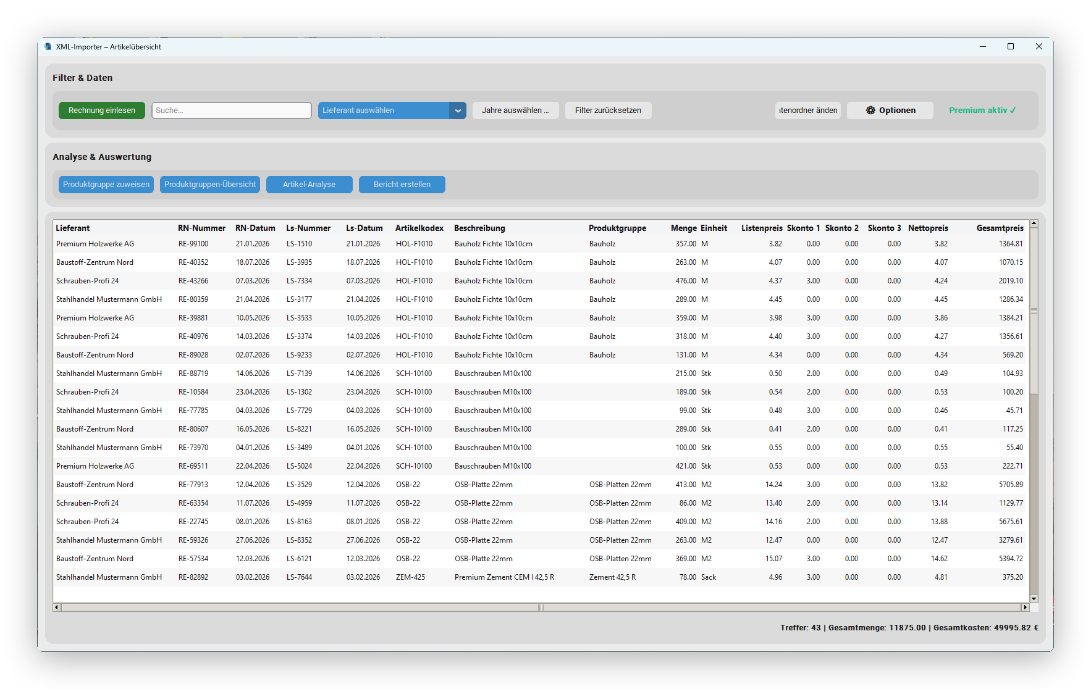Click the horizontal scrollbar right arrow
This screenshot has width=1091, height=689.
[1026, 608]
